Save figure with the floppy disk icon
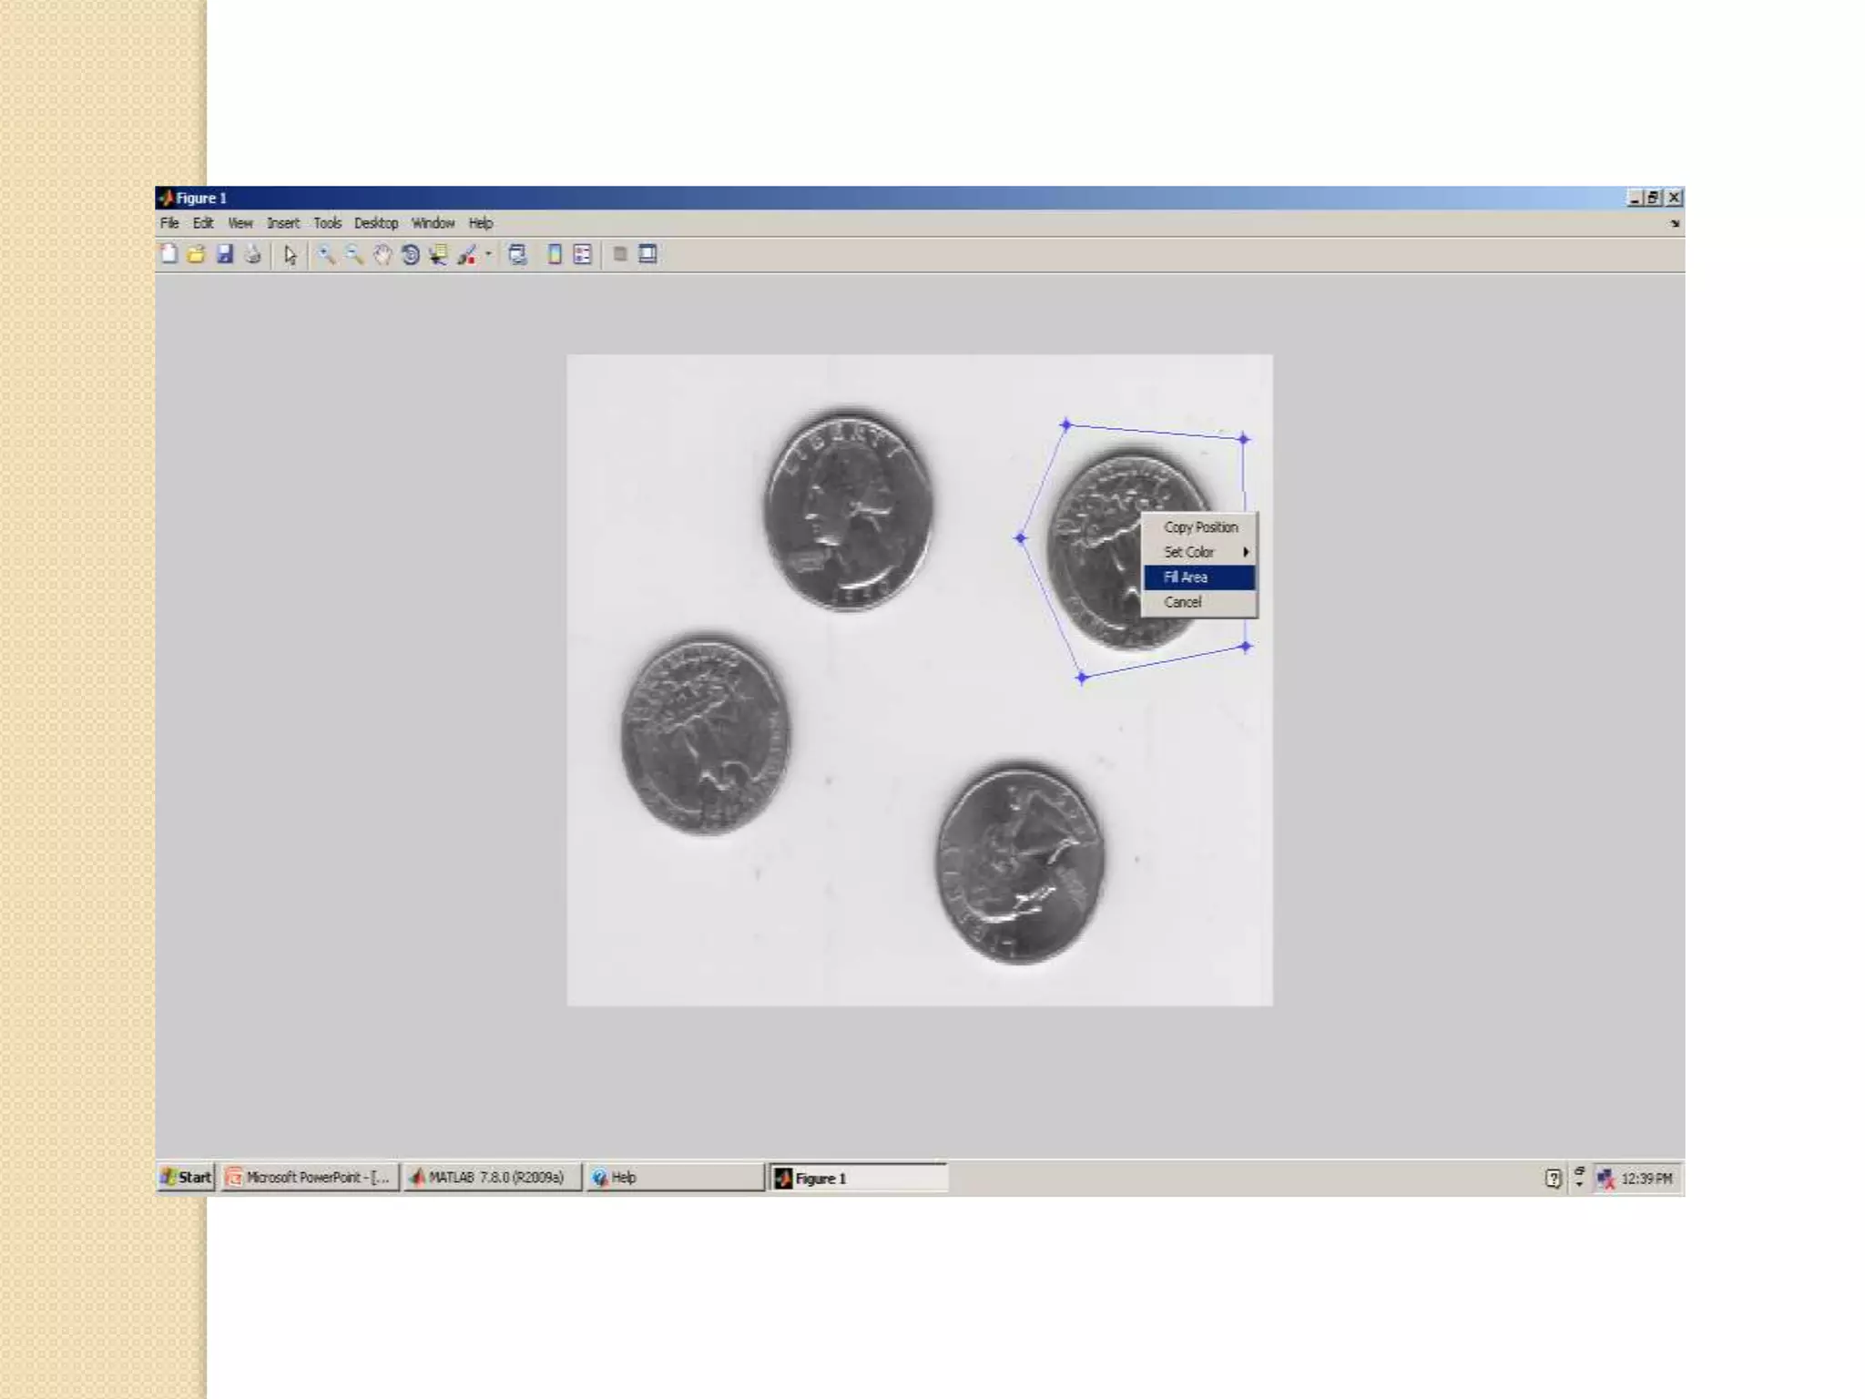Screen dimensions: 1865x1399 pyautogui.click(x=225, y=254)
